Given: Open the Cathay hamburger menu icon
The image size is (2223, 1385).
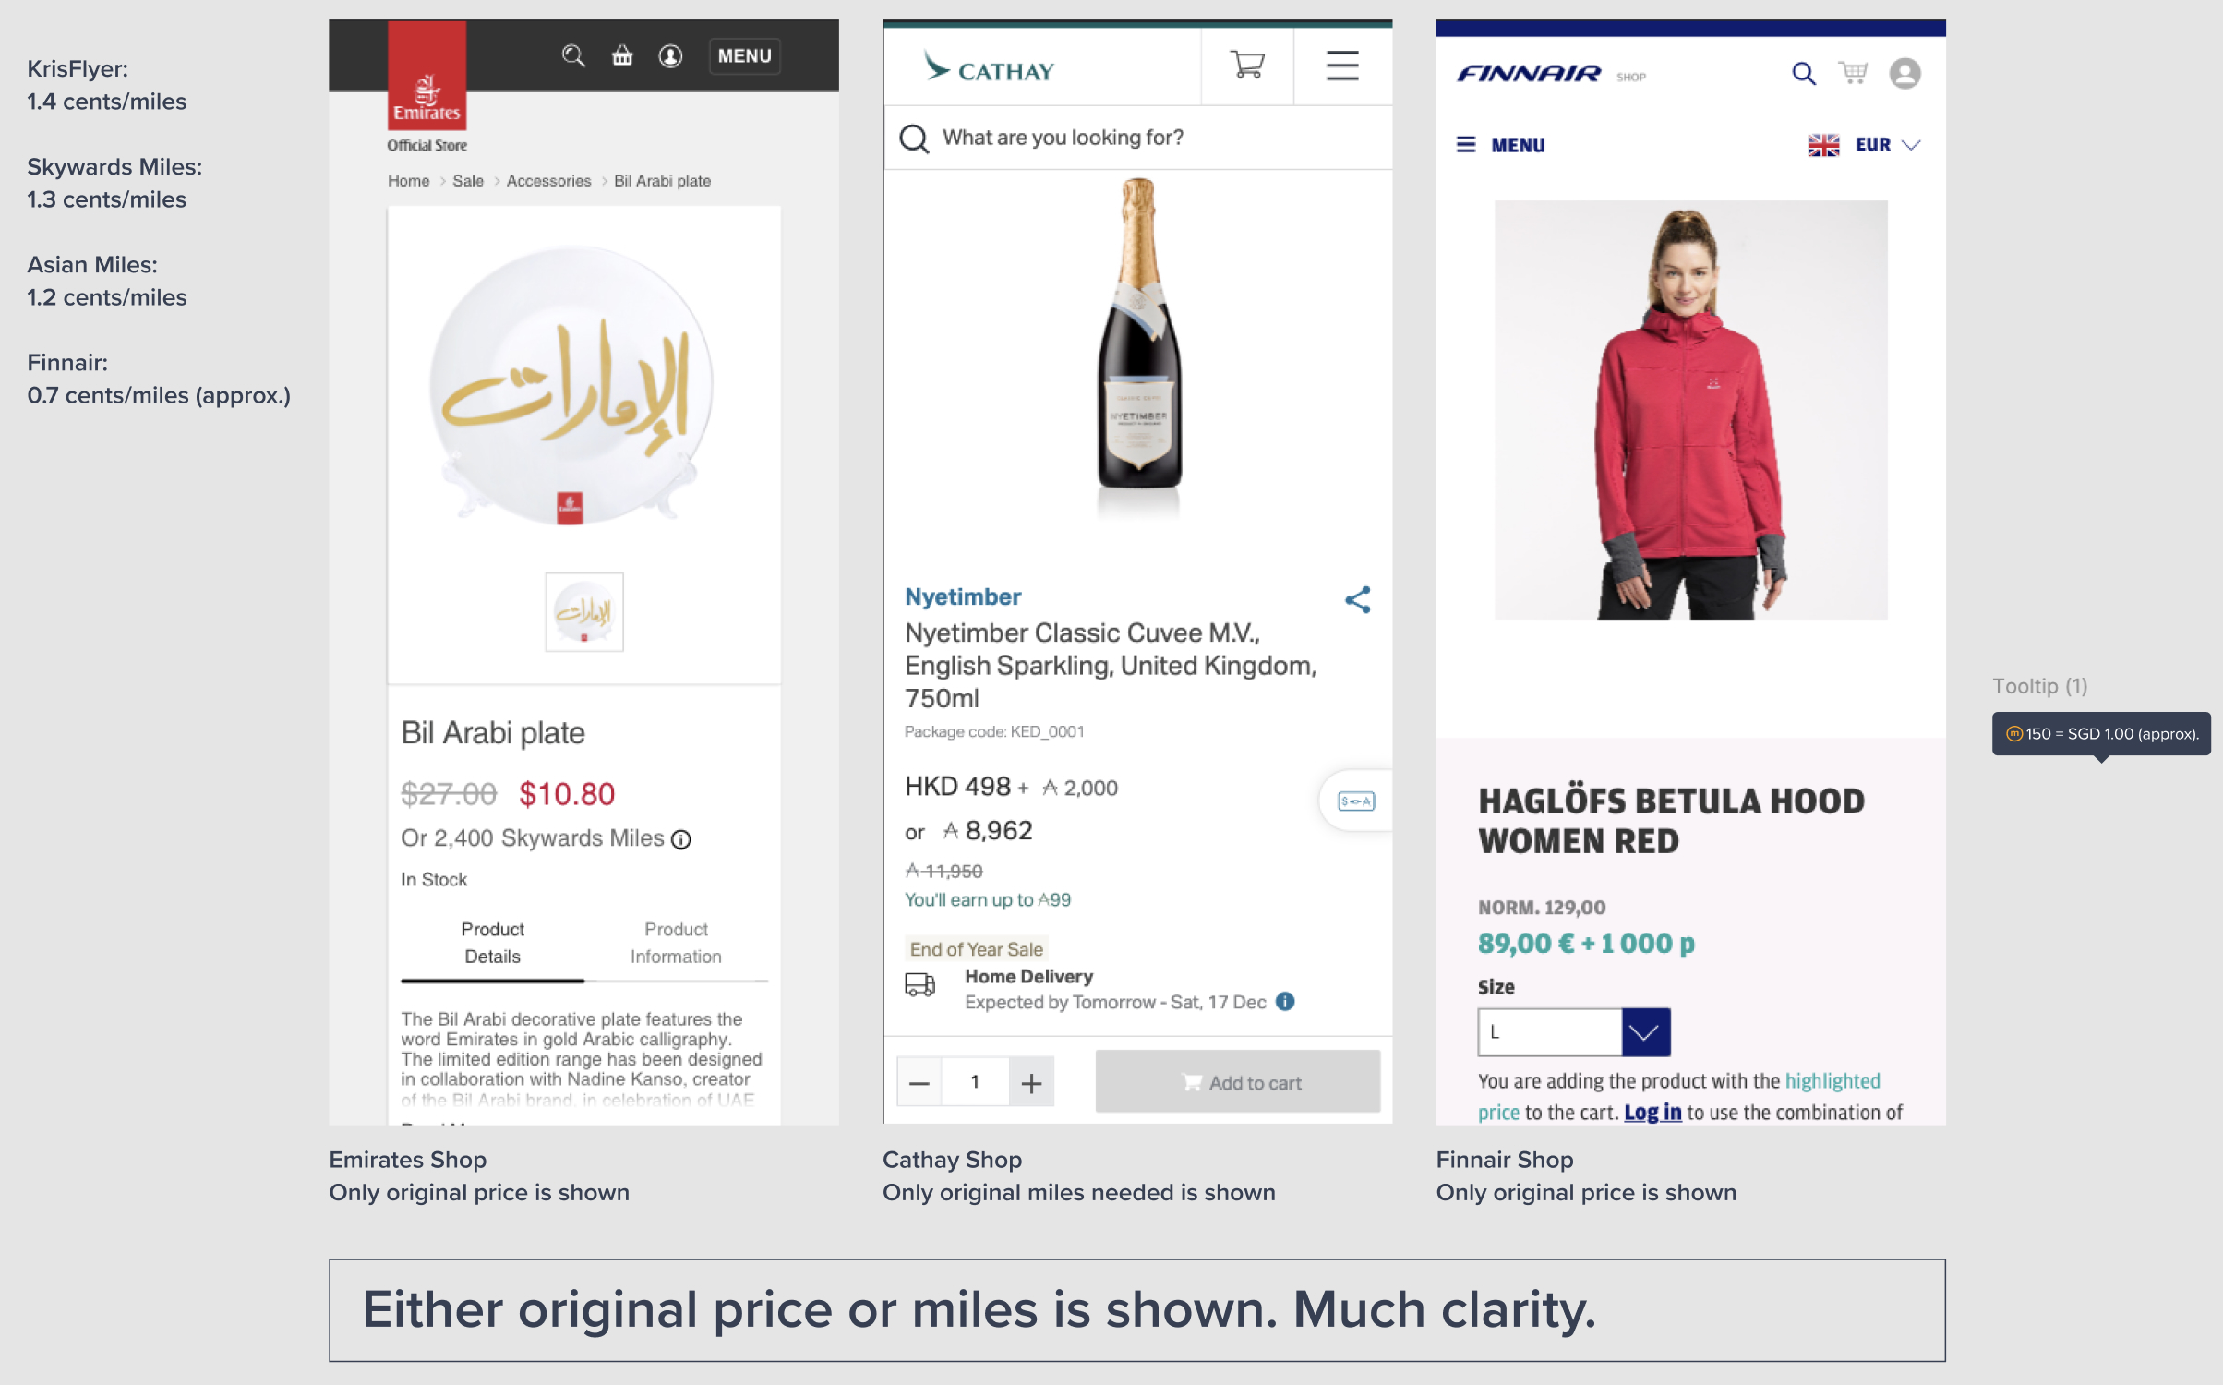Looking at the screenshot, I should [x=1341, y=66].
